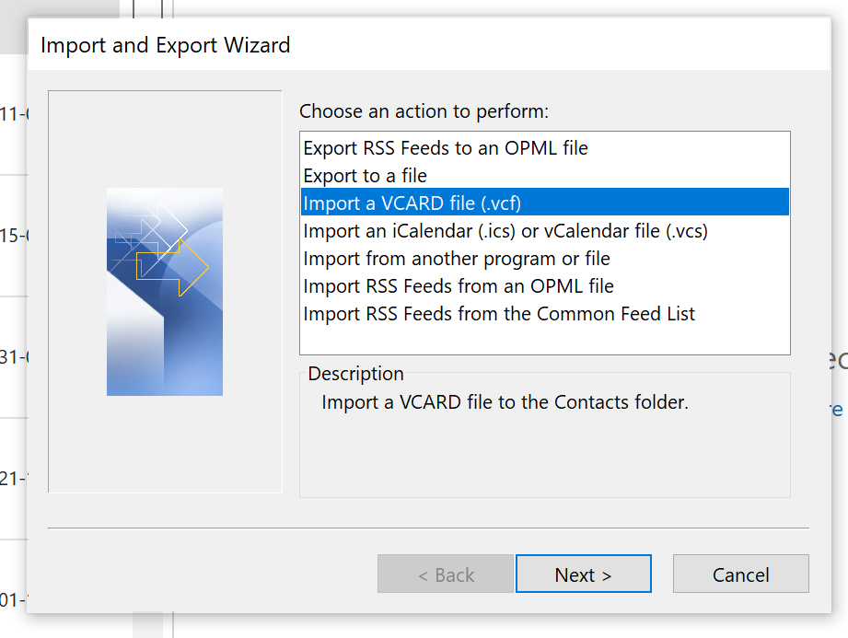Click the yellow outlined arrow in the wizard graphic
The image size is (848, 638).
click(x=175, y=268)
